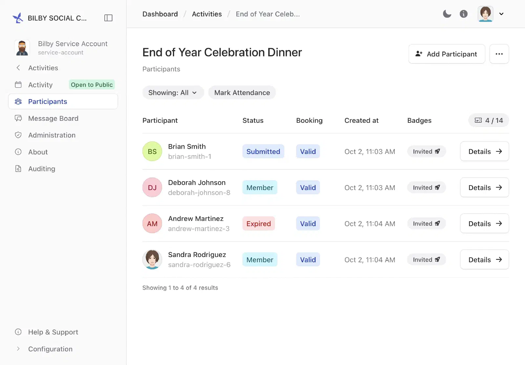Open the Showing: All filter dropdown
Viewport: 525px width, 365px height.
pos(173,93)
